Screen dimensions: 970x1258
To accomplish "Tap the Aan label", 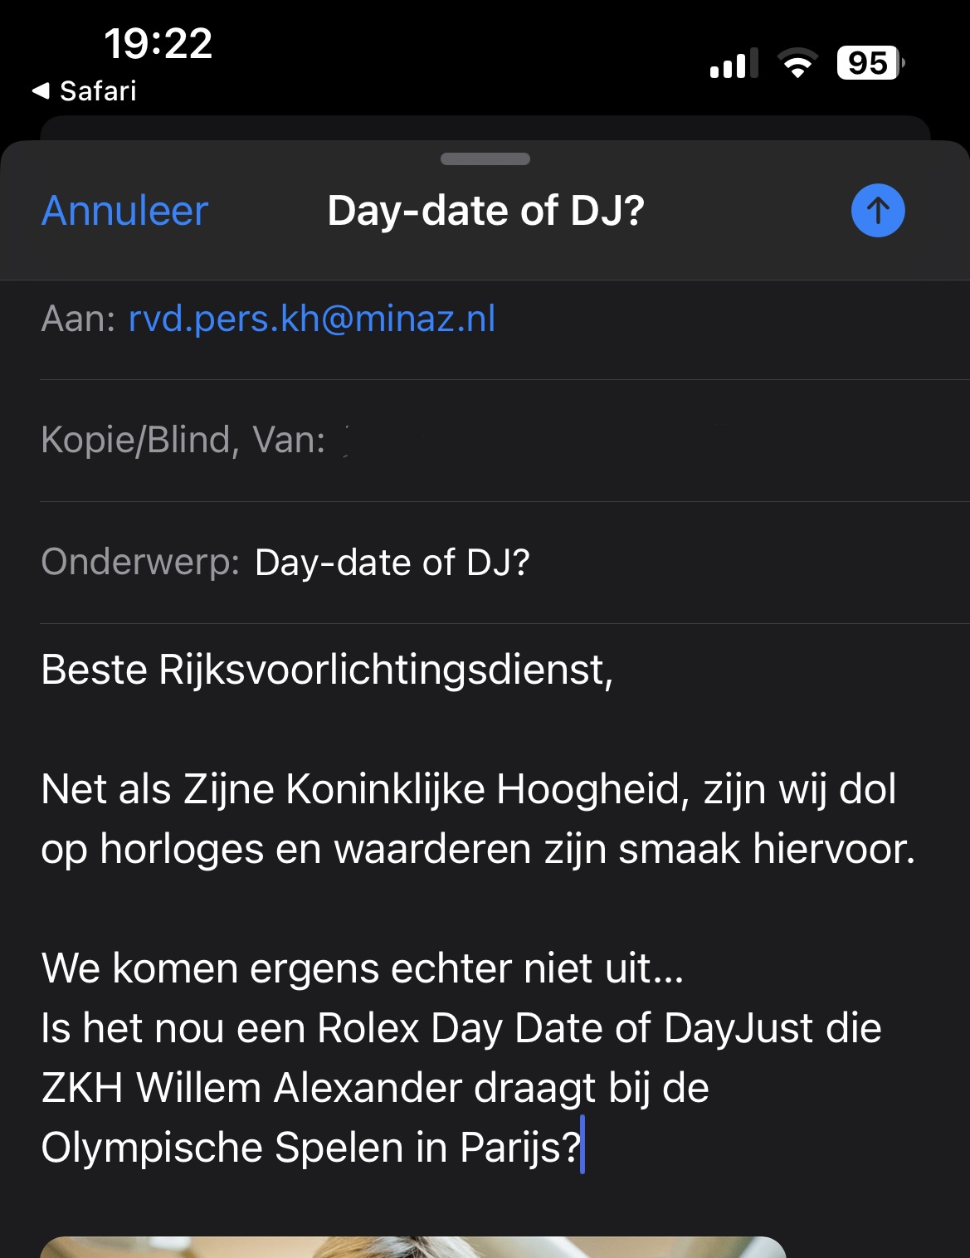I will (x=79, y=319).
